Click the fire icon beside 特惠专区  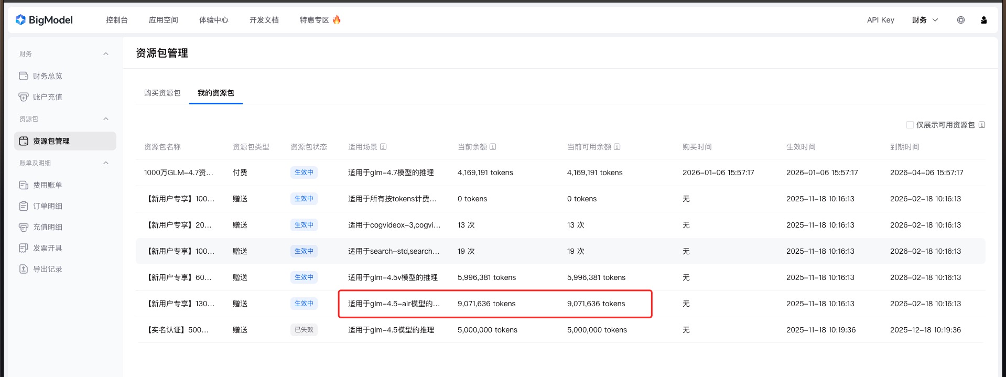(x=337, y=19)
